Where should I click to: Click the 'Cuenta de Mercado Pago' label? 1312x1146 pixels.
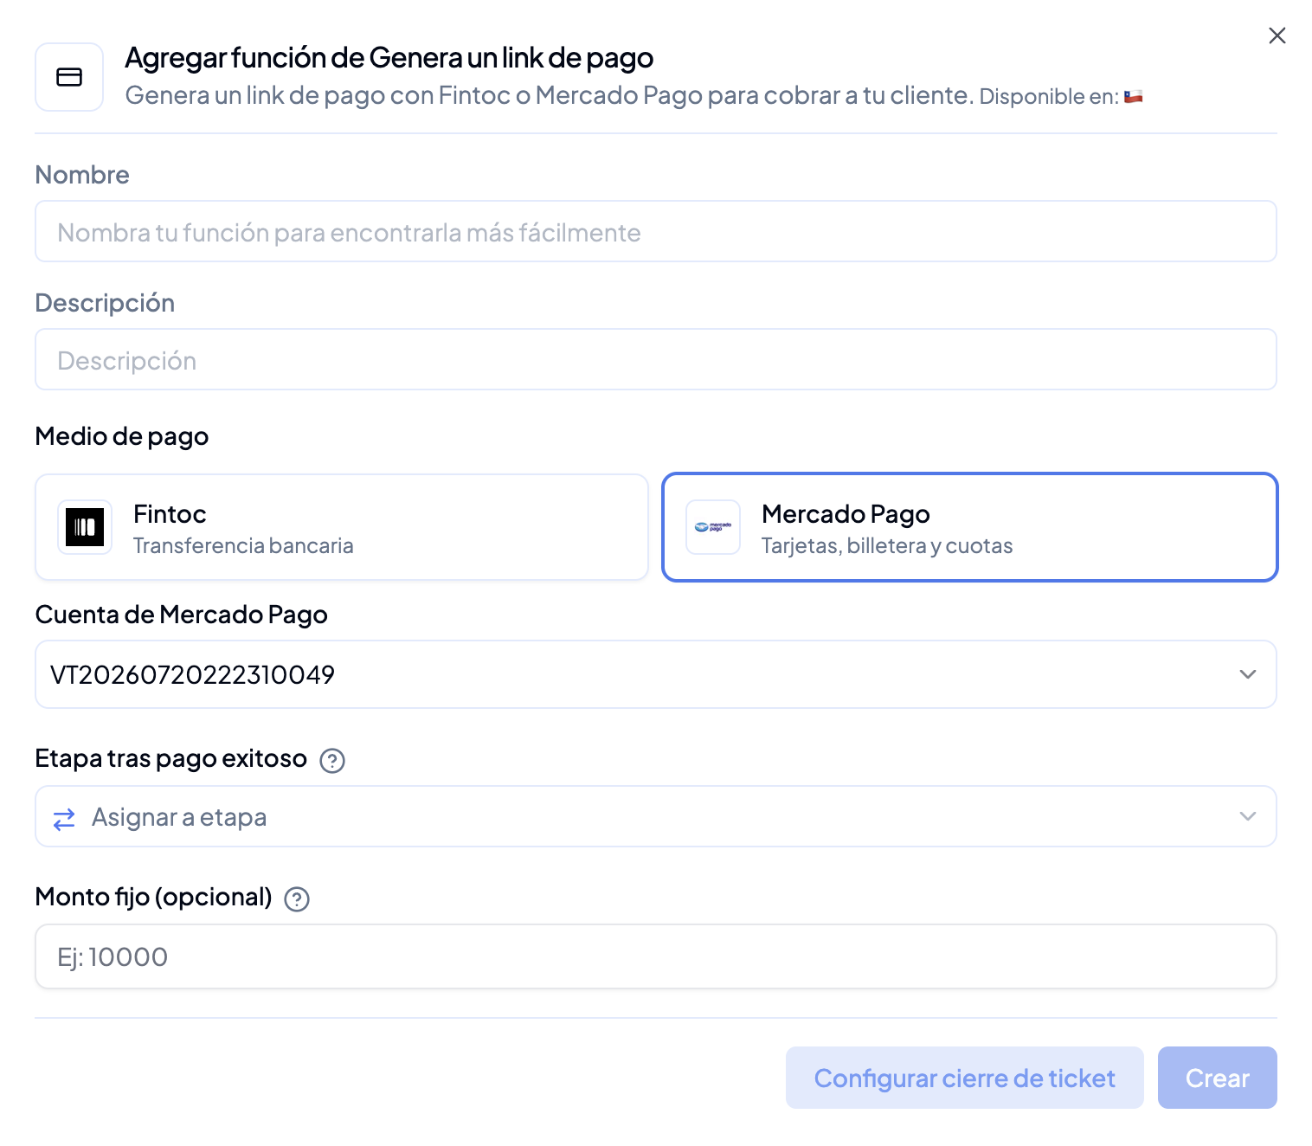pos(182,615)
